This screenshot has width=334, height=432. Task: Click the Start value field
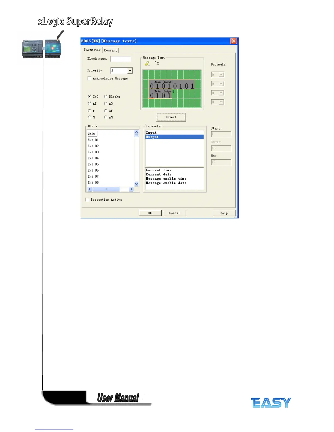221,134
